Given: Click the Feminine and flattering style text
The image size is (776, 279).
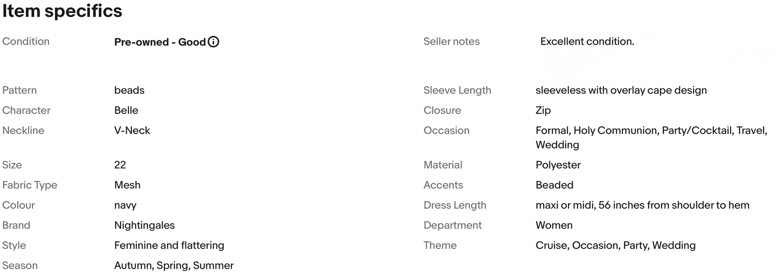Looking at the screenshot, I should [169, 246].
